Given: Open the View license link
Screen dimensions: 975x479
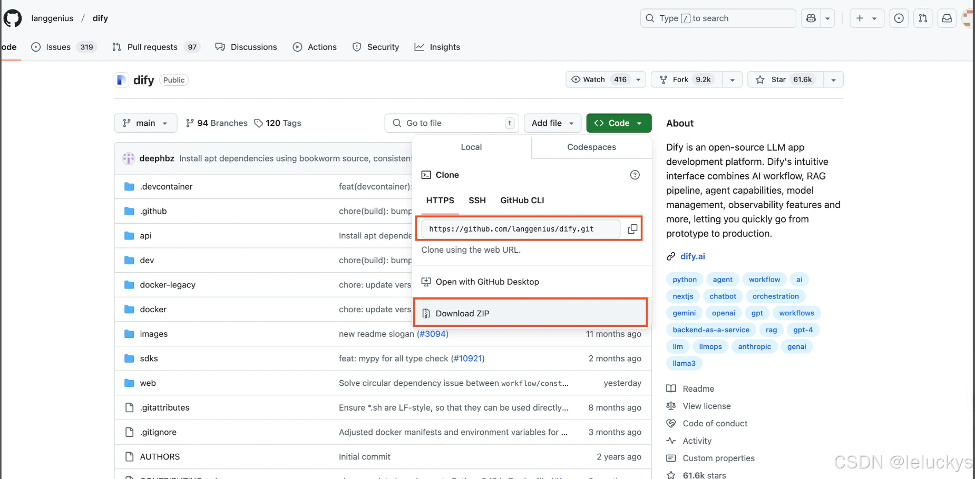Looking at the screenshot, I should [x=699, y=406].
